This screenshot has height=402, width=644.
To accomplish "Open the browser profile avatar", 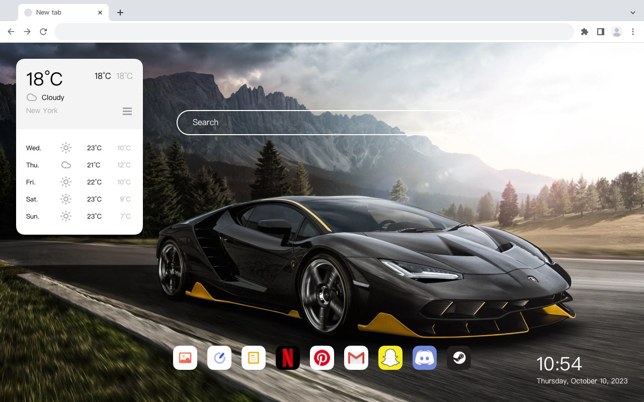I will point(617,32).
